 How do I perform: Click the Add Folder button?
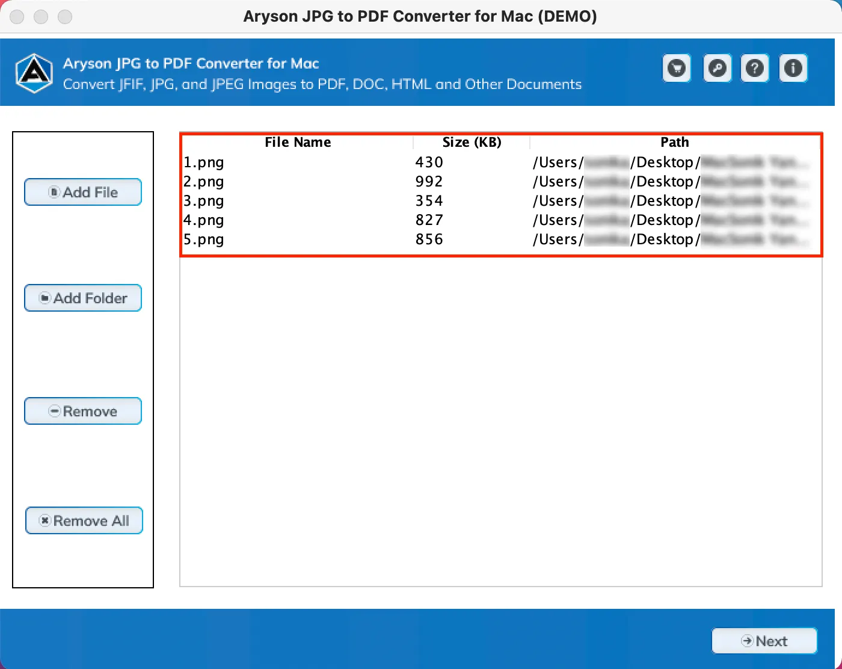click(x=83, y=298)
